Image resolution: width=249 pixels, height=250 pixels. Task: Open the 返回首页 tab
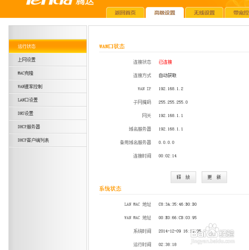pyautogui.click(x=125, y=12)
